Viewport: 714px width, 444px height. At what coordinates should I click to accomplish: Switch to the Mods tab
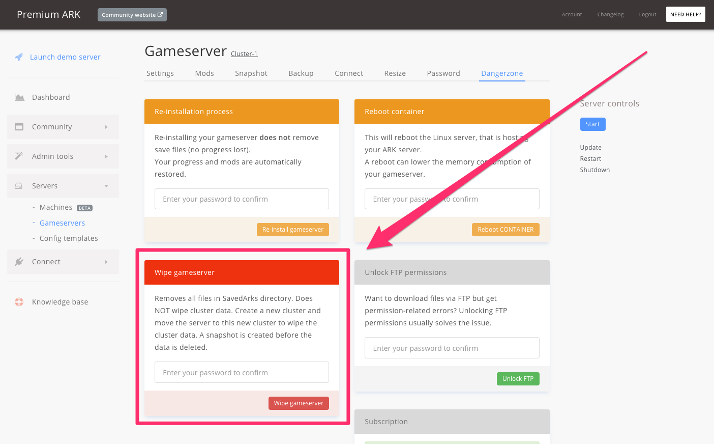click(204, 73)
